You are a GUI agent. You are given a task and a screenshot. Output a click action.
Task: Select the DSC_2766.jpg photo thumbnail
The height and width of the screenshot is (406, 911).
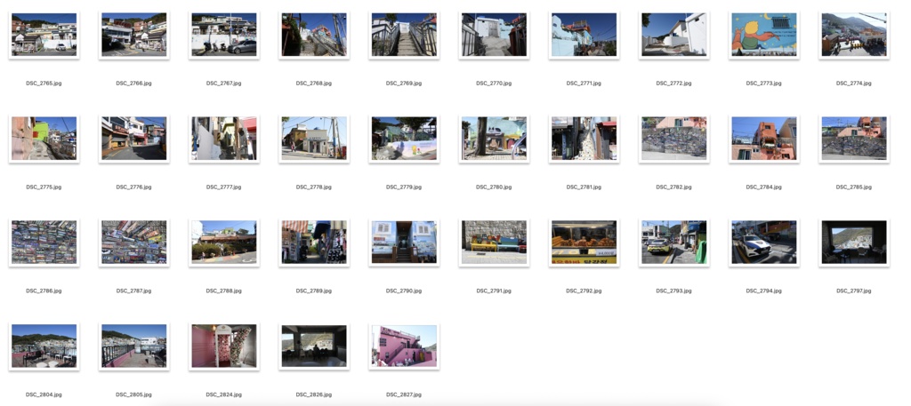[134, 35]
